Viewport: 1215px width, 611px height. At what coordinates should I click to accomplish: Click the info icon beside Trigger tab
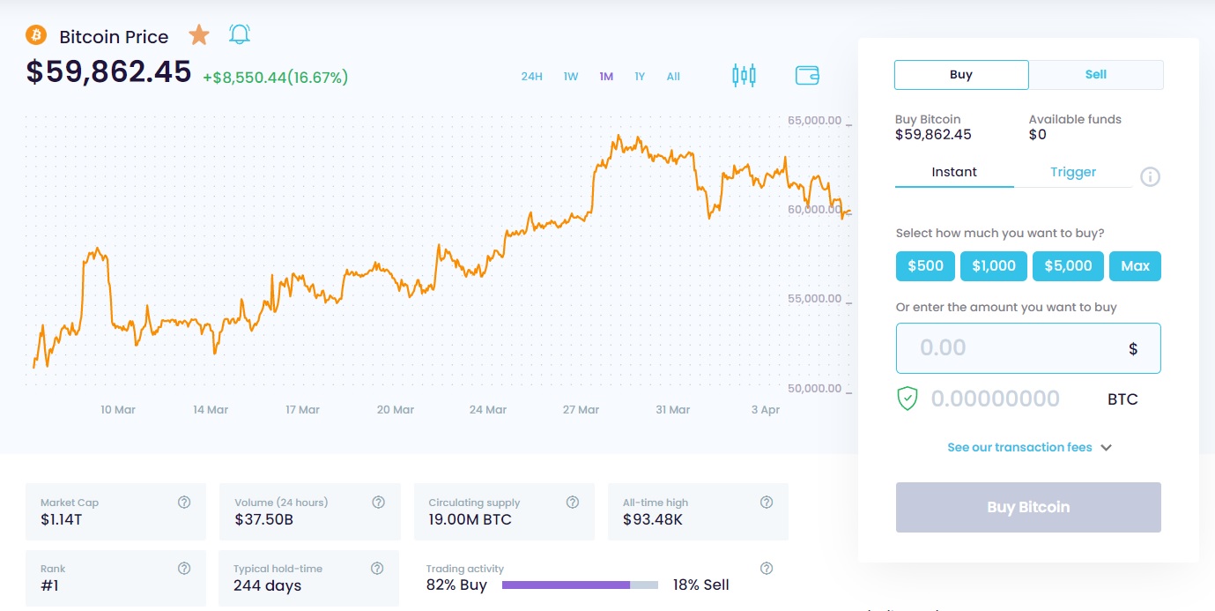coord(1150,176)
